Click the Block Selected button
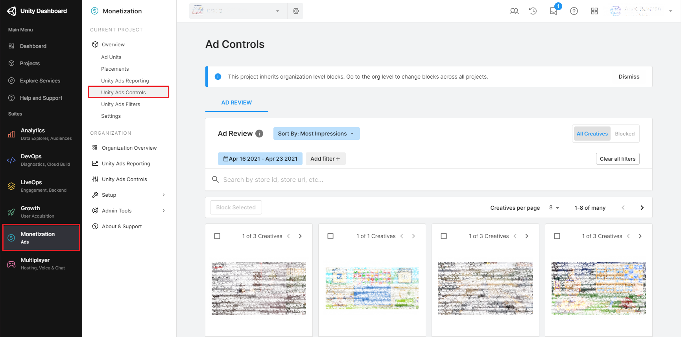The height and width of the screenshot is (337, 681). click(x=236, y=207)
